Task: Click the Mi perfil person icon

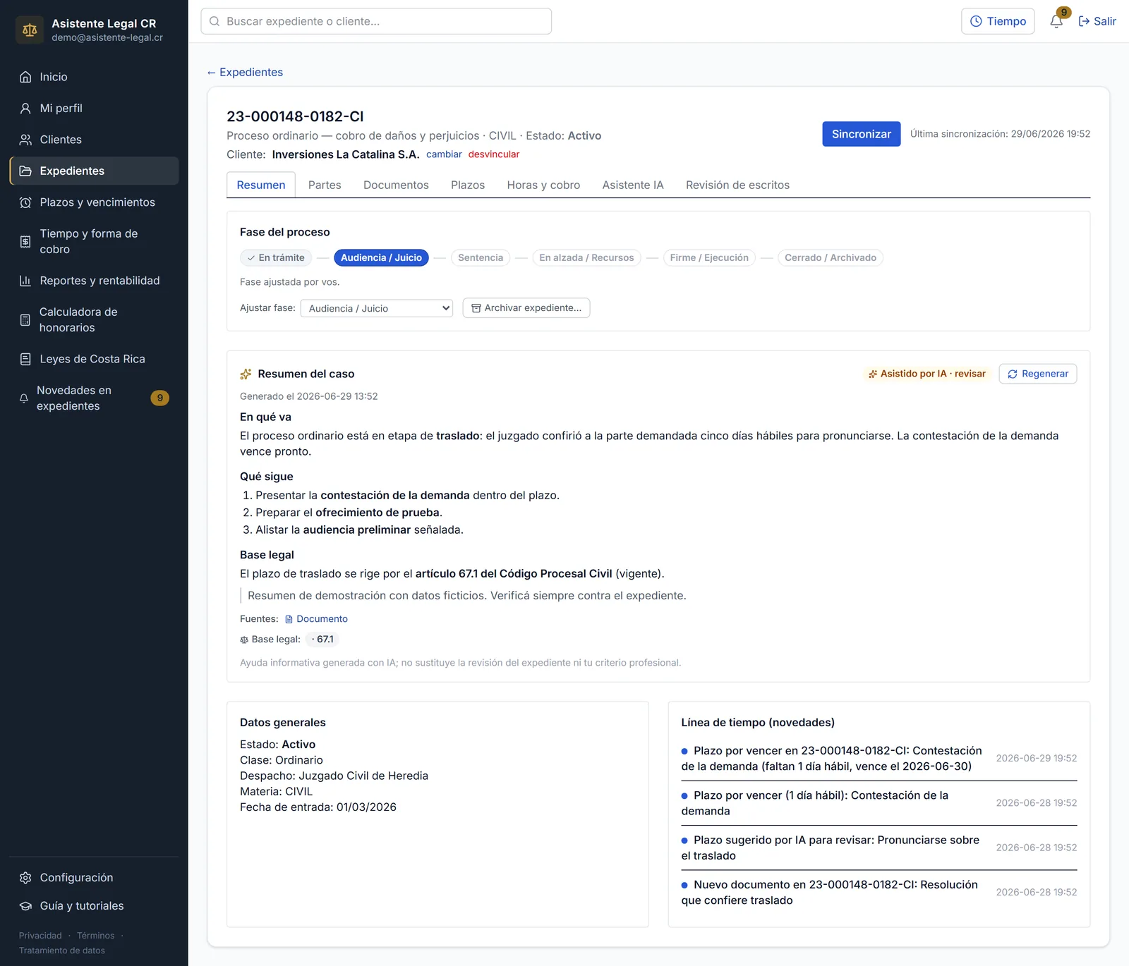Action: click(25, 108)
